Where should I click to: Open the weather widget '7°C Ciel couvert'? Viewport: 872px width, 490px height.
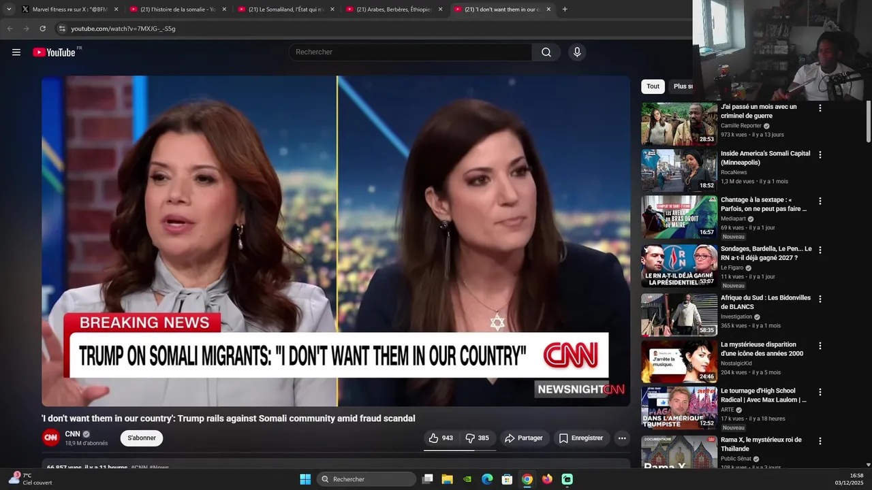tap(31, 479)
